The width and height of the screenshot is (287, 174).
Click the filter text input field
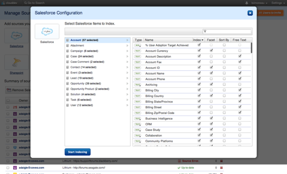[x=227, y=31]
